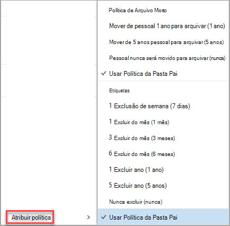Select Pessoal nunca será movido para arquivar
Viewport: 230px width, 226px height.
167,58
